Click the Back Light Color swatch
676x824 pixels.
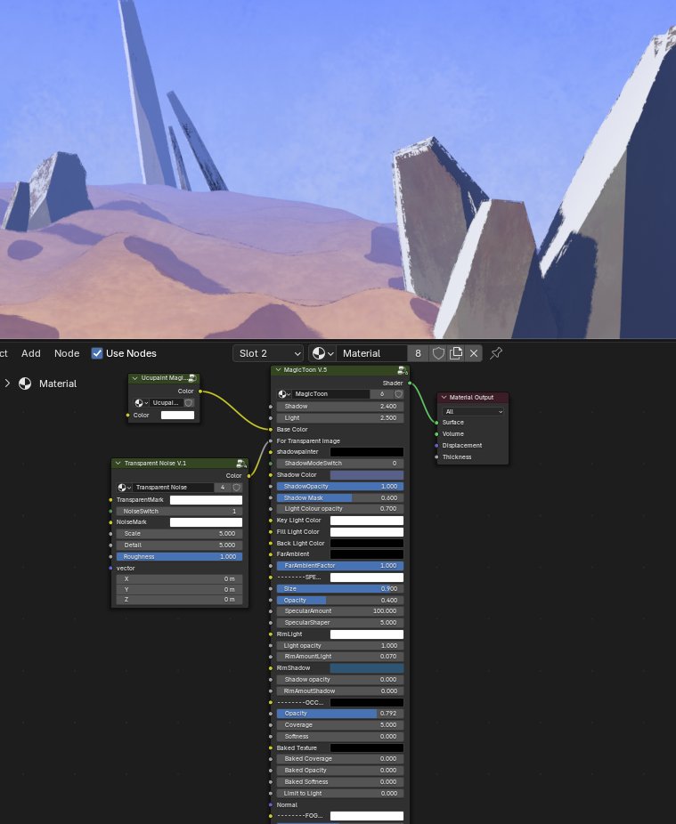[367, 544]
